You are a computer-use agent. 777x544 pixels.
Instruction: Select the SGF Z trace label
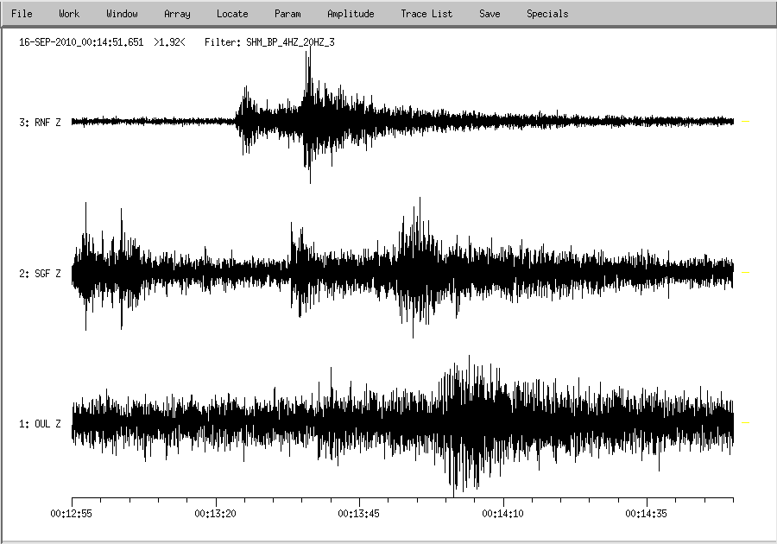40,275
